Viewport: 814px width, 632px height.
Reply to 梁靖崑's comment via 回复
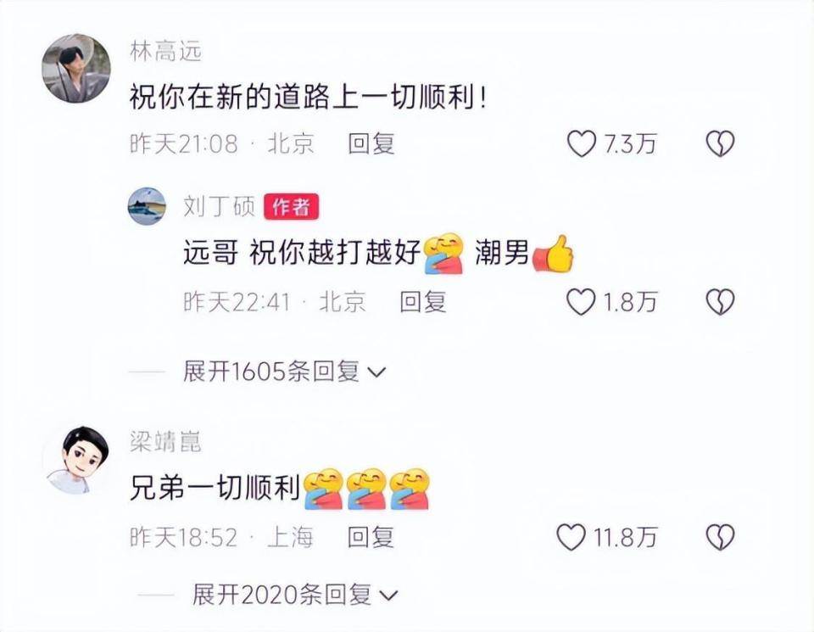(x=371, y=537)
